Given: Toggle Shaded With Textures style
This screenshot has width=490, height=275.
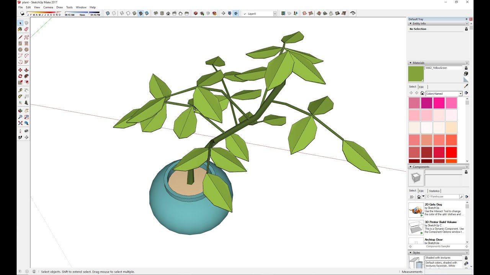Looking at the screenshot, I should (x=140, y=13).
